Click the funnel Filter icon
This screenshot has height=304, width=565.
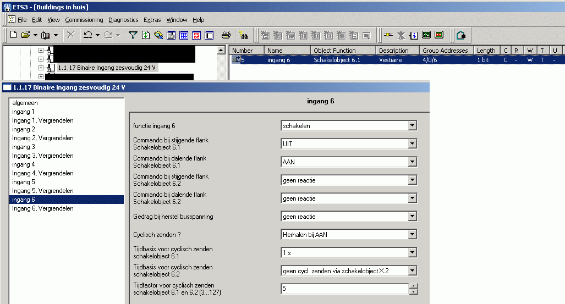133,35
